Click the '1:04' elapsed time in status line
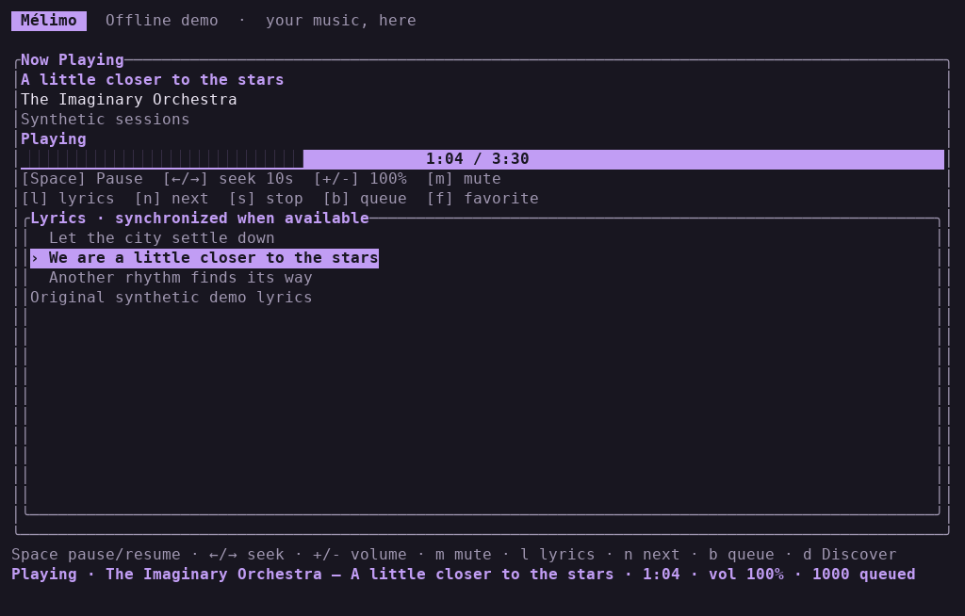The width and height of the screenshot is (965, 616). (662, 575)
